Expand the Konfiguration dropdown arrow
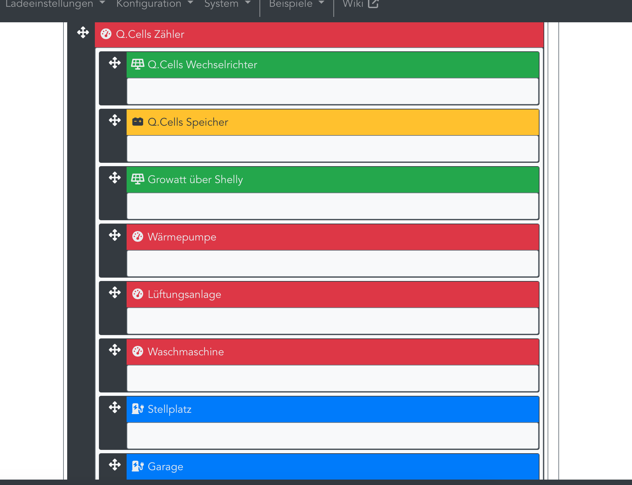Image resolution: width=632 pixels, height=485 pixels. (x=190, y=3)
